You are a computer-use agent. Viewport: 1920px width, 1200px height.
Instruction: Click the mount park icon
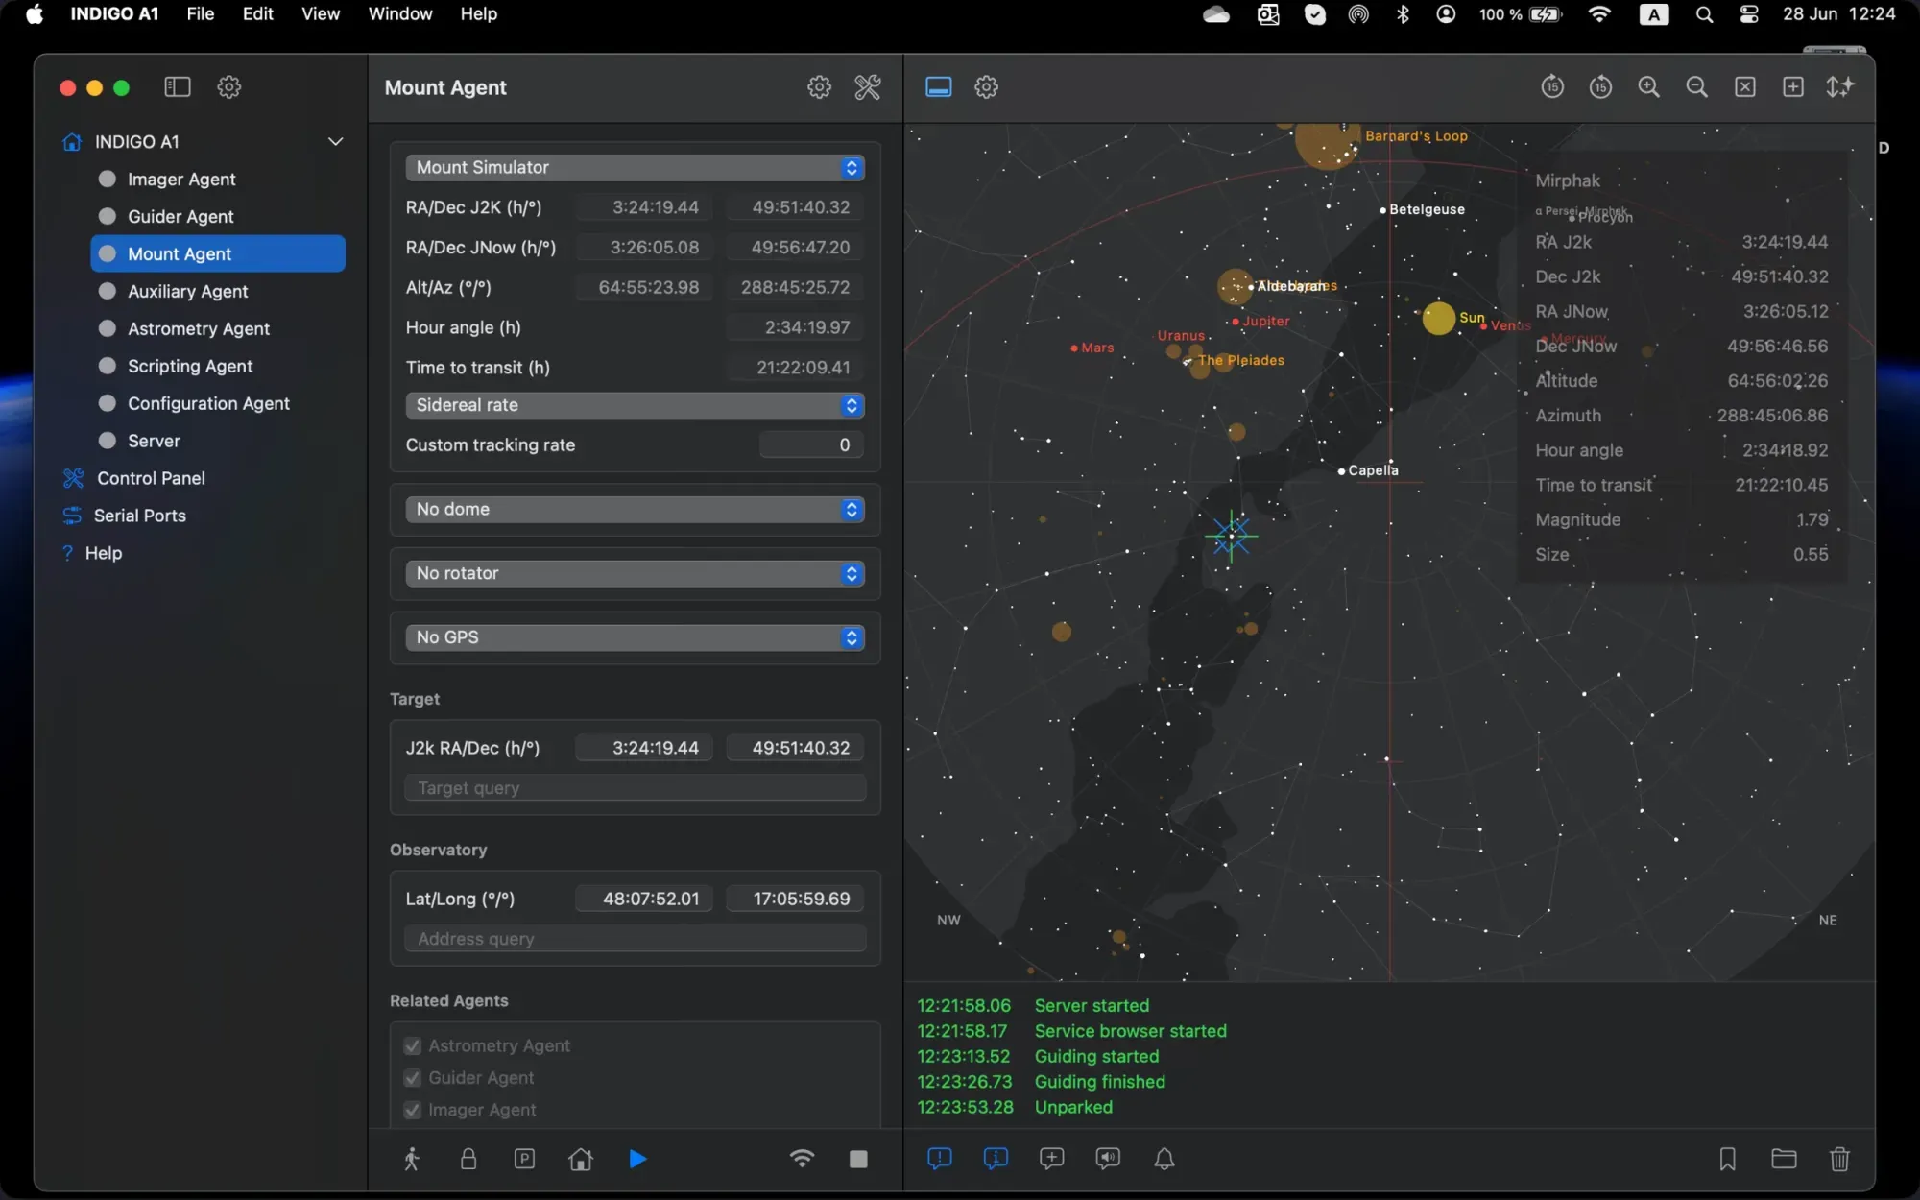click(x=524, y=1159)
